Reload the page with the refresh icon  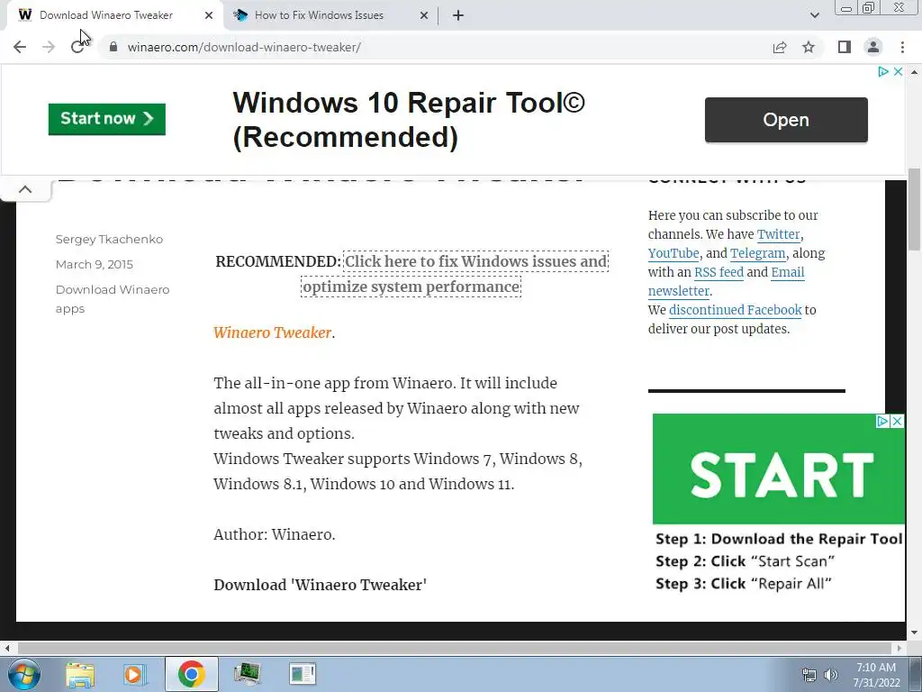[77, 47]
